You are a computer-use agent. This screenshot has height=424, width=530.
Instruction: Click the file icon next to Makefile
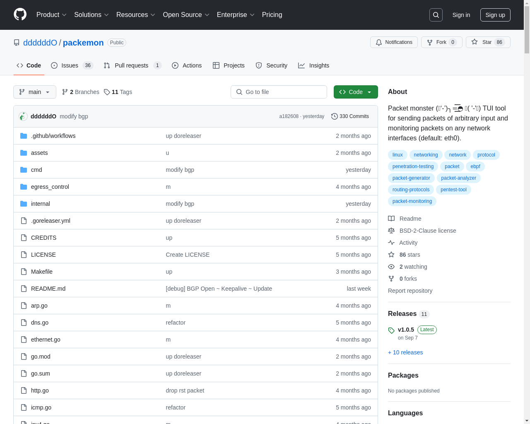[x=24, y=272]
